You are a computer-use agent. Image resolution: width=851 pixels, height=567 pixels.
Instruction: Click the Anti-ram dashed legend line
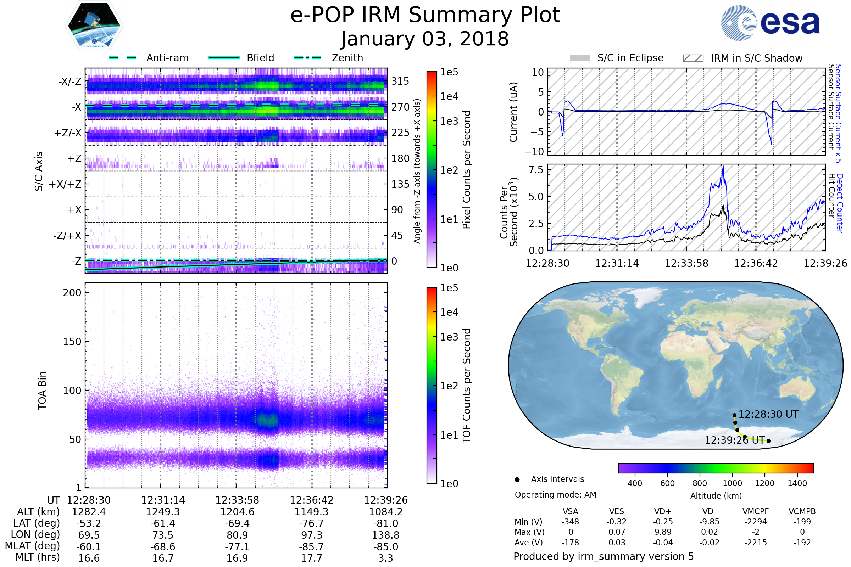[123, 58]
